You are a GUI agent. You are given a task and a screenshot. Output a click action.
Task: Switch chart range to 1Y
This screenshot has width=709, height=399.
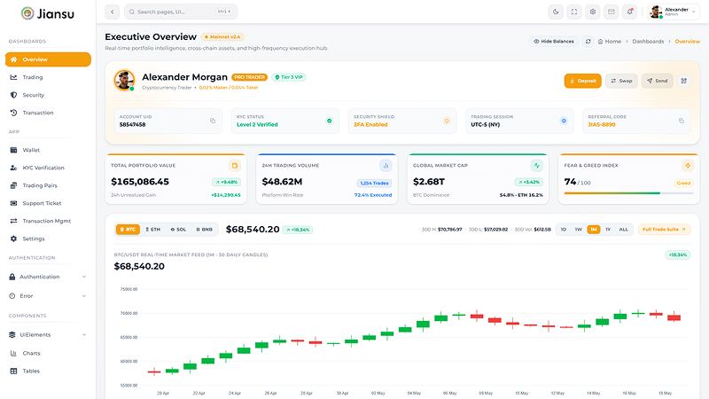608,230
